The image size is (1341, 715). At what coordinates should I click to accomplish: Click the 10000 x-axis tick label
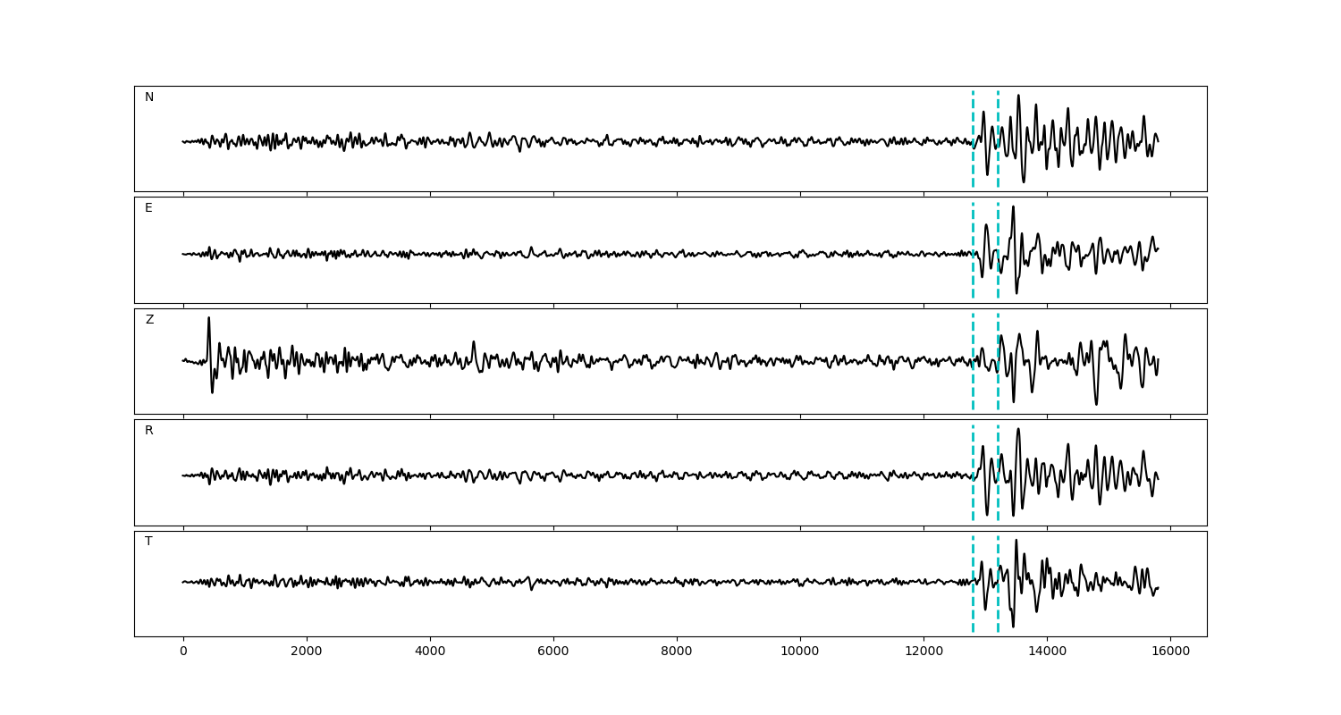(800, 652)
